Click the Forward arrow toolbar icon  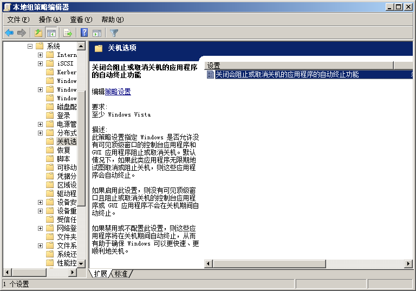pos(22,33)
